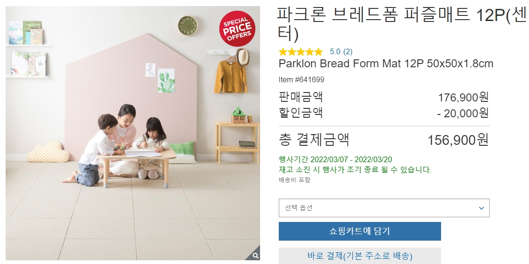The height and width of the screenshot is (264, 529).
Task: Click the 배송비 포함 shipping note
Action: [x=295, y=180]
